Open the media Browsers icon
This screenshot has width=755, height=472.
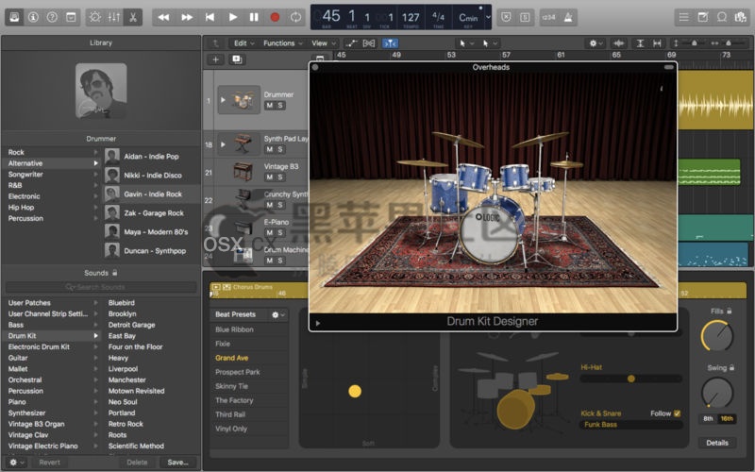point(740,17)
